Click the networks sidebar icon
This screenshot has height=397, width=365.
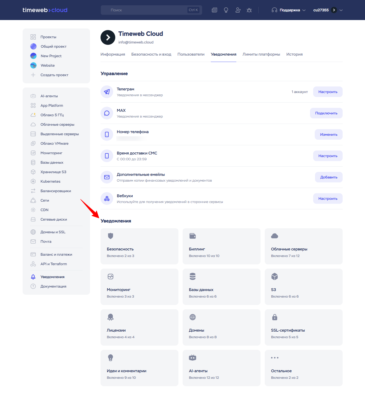33,200
